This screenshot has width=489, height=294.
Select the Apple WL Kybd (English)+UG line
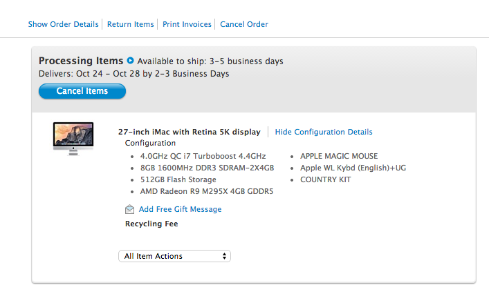click(x=353, y=168)
